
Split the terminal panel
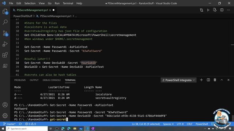(x=208, y=80)
